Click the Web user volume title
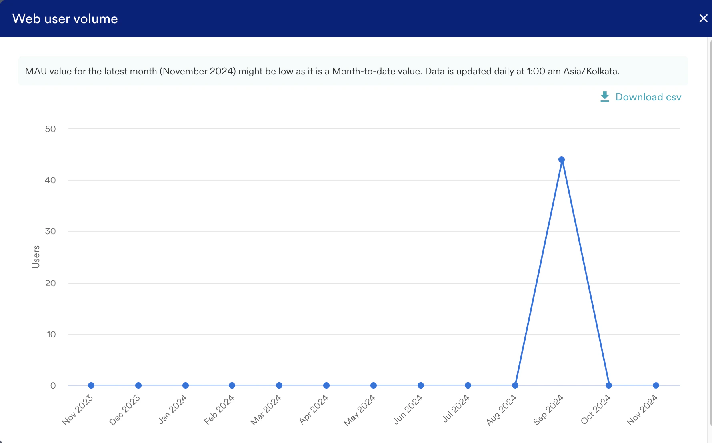The image size is (712, 443). (65, 18)
